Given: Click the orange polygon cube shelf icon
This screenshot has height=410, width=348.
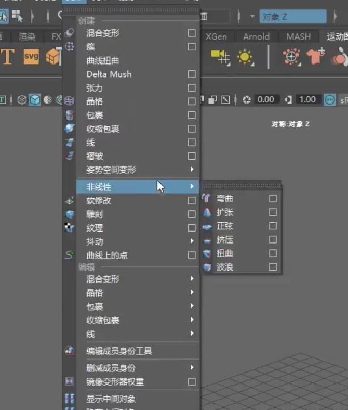Looking at the screenshot, I should tap(53, 57).
